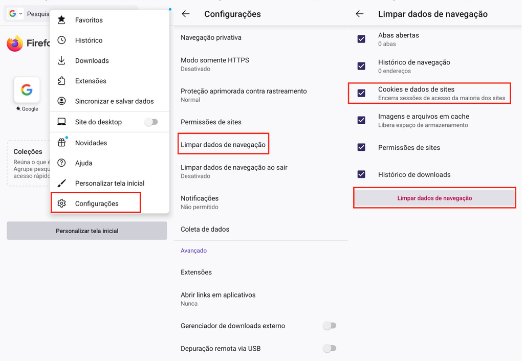This screenshot has height=361, width=524.
Task: Open Favoritos via the star icon
Action: click(x=62, y=19)
